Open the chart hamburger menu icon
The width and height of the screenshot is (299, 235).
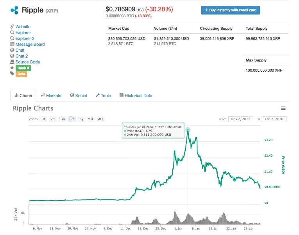point(283,108)
